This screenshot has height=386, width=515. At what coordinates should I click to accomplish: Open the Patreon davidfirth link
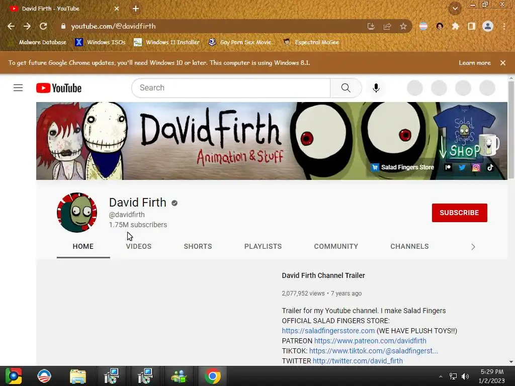(x=370, y=341)
